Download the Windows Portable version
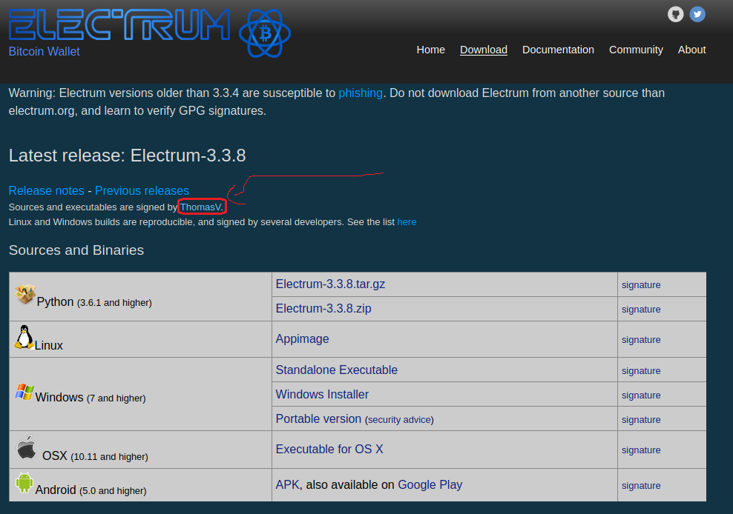 (318, 418)
